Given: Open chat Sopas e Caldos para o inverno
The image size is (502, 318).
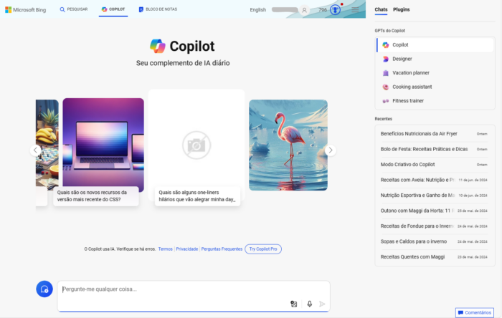Looking at the screenshot, I should [434, 241].
